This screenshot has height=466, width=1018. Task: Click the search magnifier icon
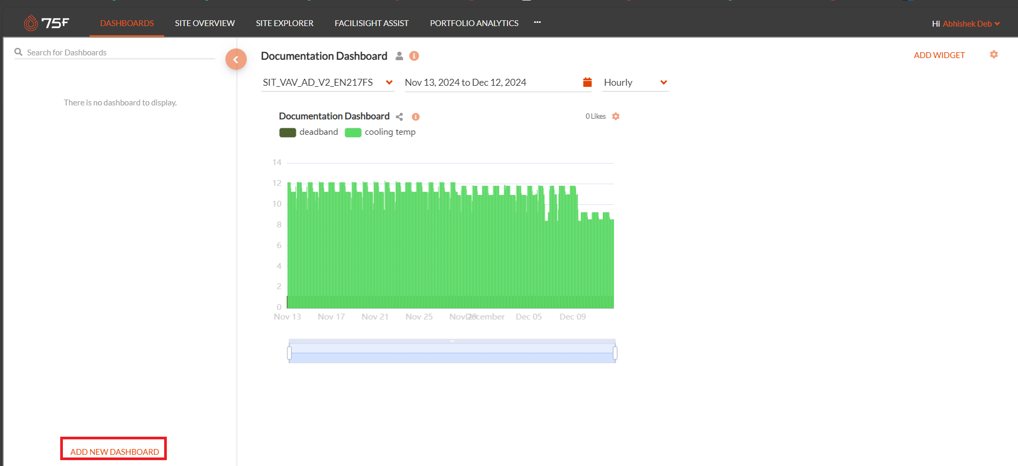(19, 52)
